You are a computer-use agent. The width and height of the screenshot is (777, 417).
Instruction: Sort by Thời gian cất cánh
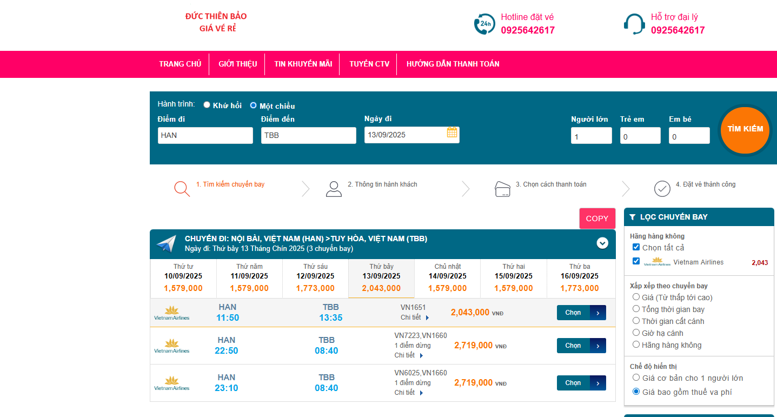[x=636, y=321]
